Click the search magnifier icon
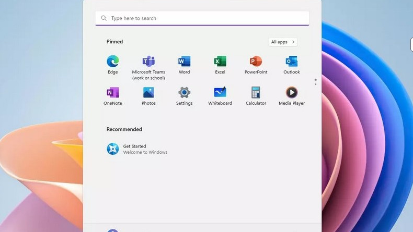The image size is (413, 232). [x=104, y=18]
